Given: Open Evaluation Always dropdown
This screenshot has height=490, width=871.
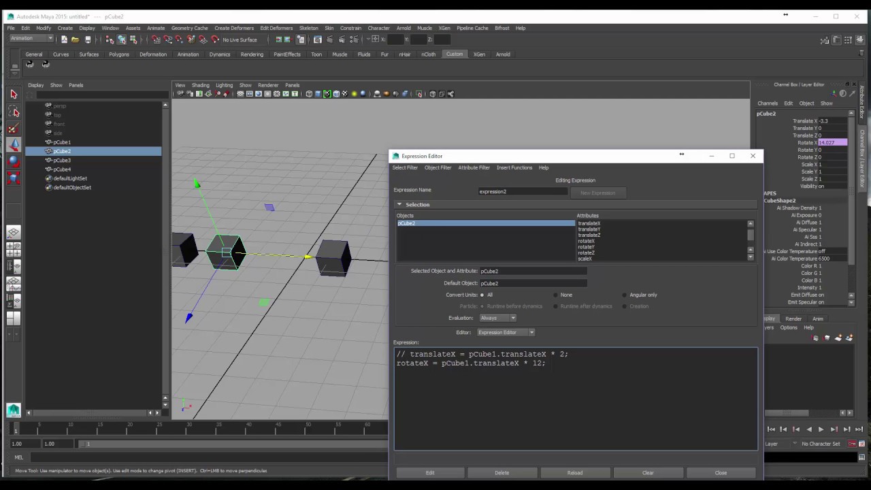Looking at the screenshot, I should pyautogui.click(x=498, y=318).
